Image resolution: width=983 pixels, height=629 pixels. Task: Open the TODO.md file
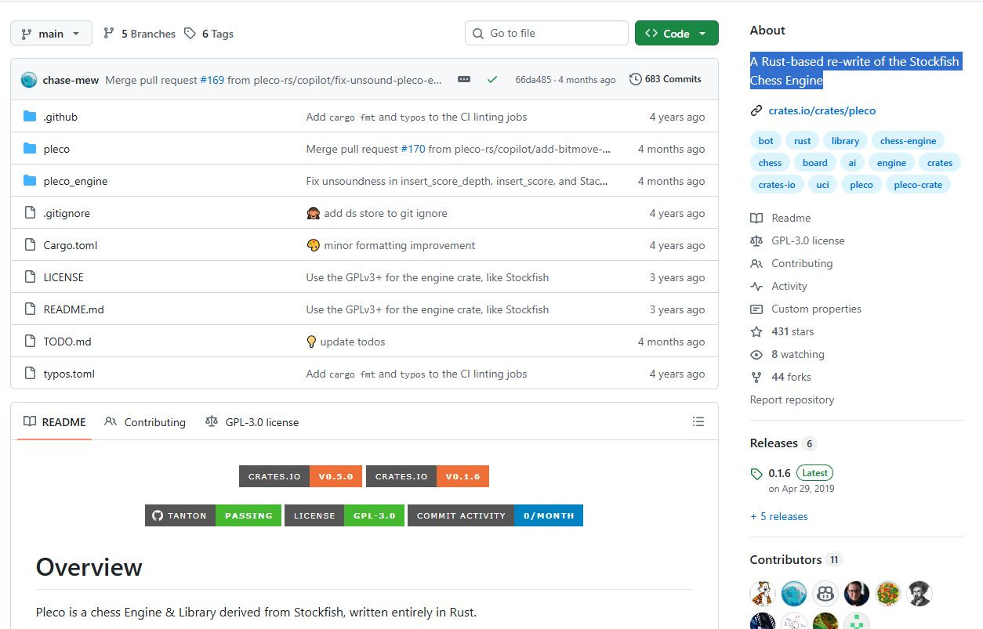(x=67, y=342)
